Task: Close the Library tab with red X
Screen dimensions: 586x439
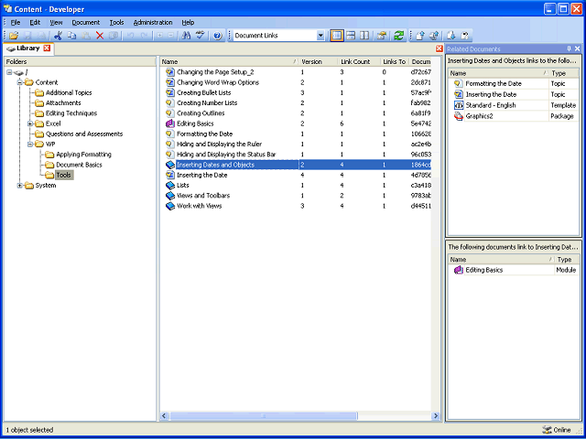Action: tap(47, 48)
